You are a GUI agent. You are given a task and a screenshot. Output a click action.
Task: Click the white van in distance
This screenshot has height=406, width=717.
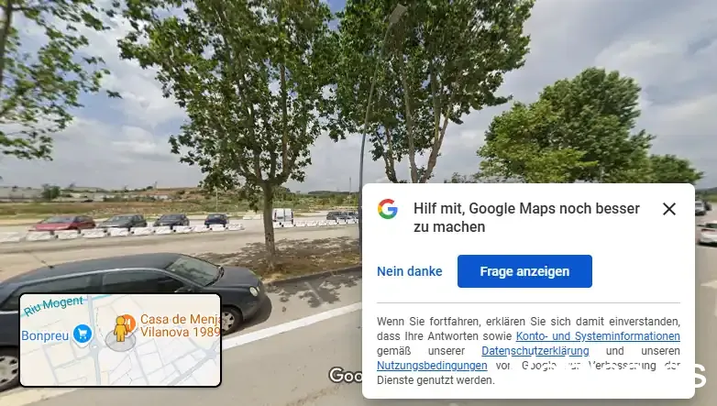283,216
